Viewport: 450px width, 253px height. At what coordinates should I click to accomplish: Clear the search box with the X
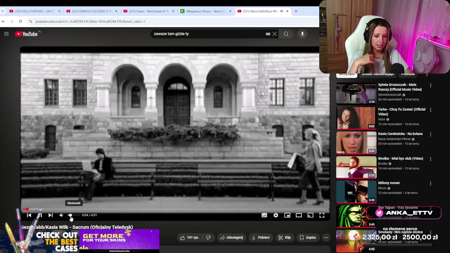275,34
